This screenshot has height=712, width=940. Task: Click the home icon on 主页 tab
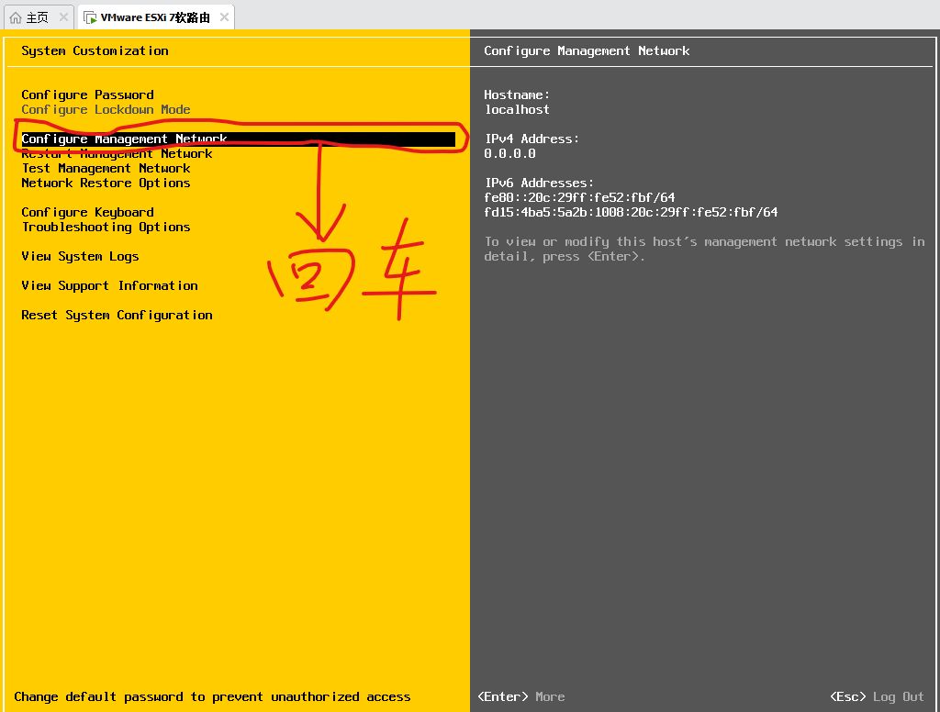16,17
